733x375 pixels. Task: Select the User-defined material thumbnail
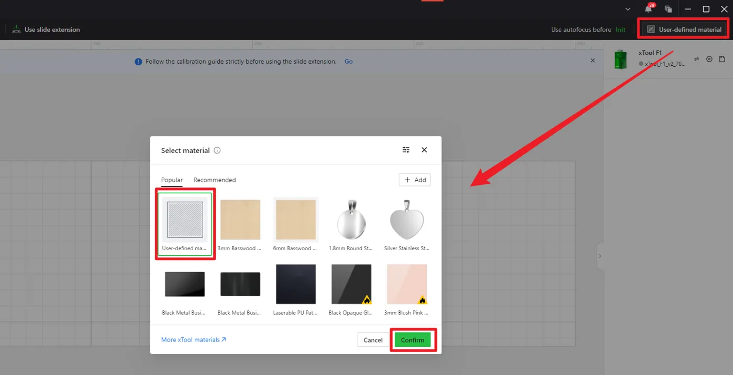185,219
